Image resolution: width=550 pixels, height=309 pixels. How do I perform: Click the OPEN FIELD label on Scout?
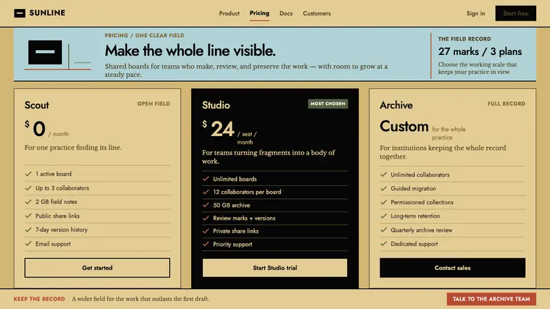click(x=153, y=104)
